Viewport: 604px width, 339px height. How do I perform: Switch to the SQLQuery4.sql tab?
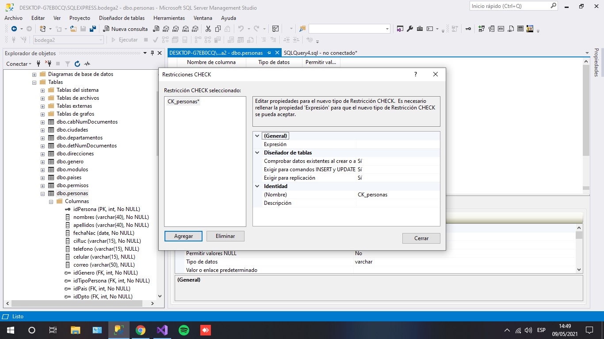point(321,53)
